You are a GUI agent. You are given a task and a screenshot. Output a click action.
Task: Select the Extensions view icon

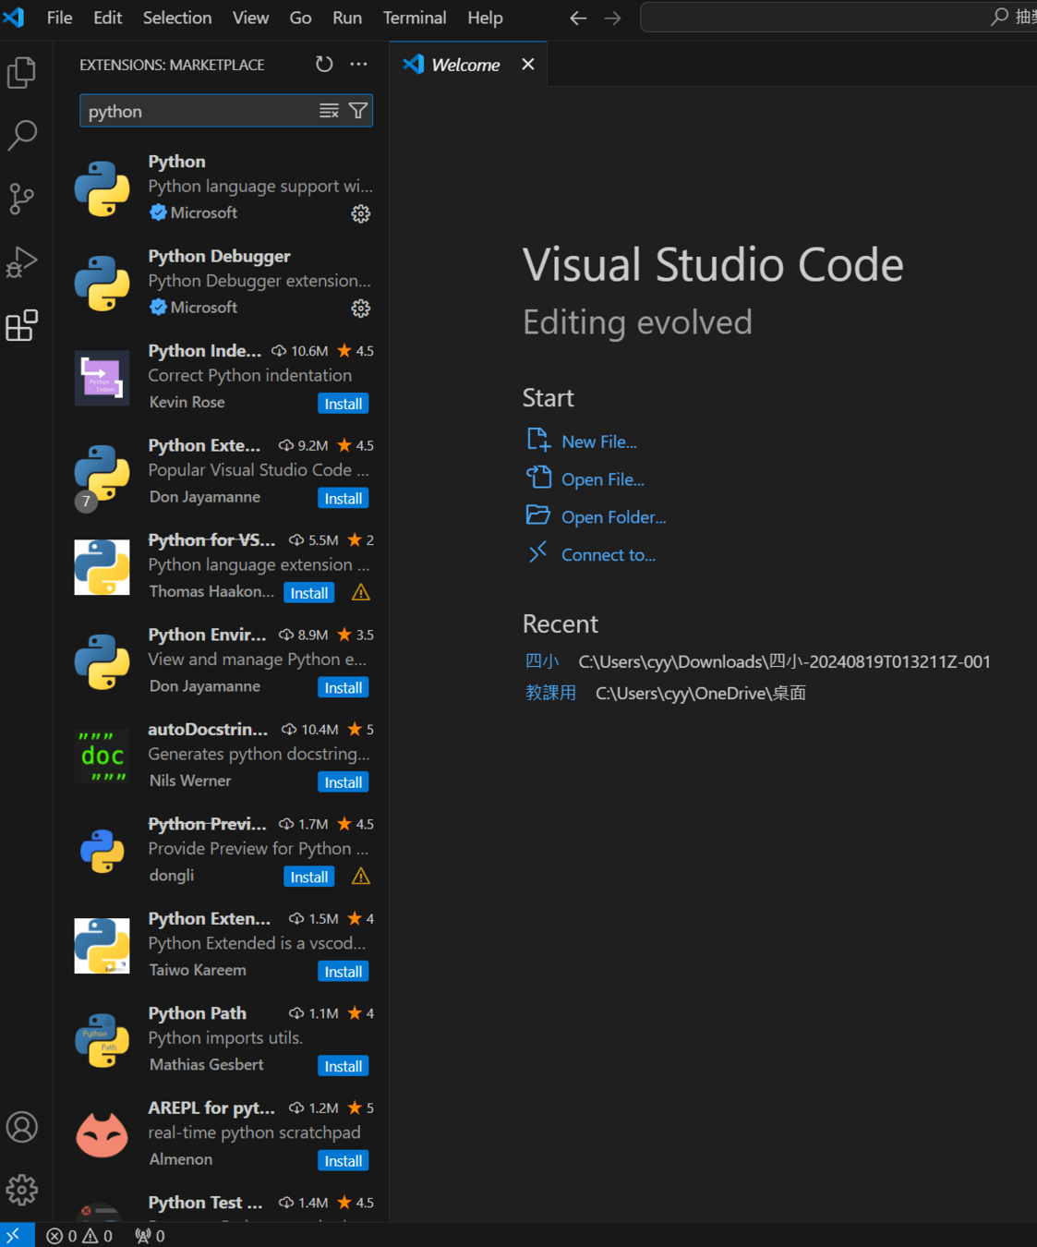22,325
